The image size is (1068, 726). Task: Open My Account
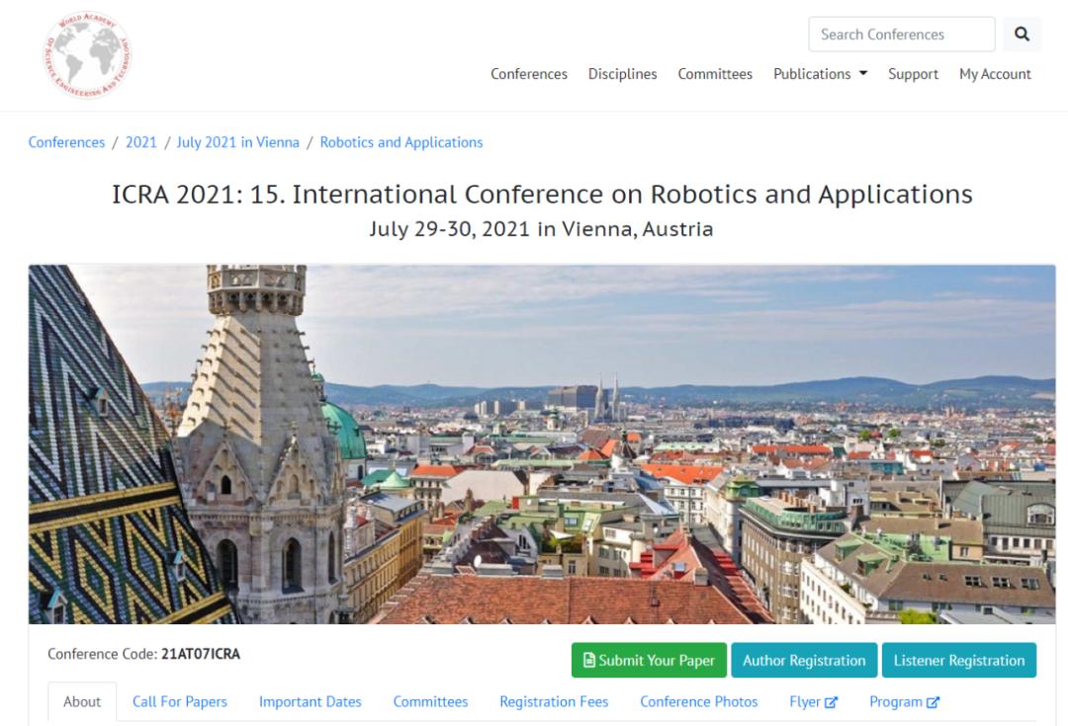point(995,73)
